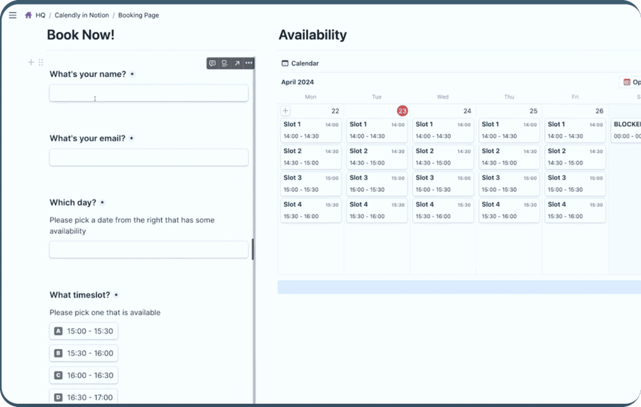The image size is (641, 407).
Task: Select timeslot option C 16:00 - 16:30
Action: pyautogui.click(x=84, y=375)
